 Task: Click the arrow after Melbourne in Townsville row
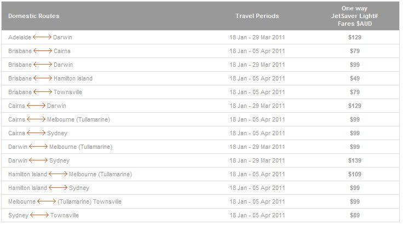click(x=47, y=201)
